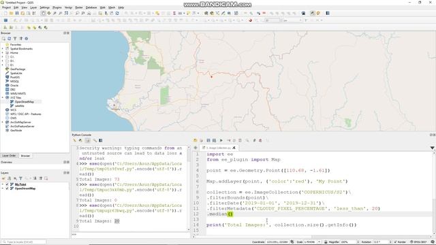Toggle OpenStreetMap layer visibility
This screenshot has height=245, width=436.
(7, 189)
